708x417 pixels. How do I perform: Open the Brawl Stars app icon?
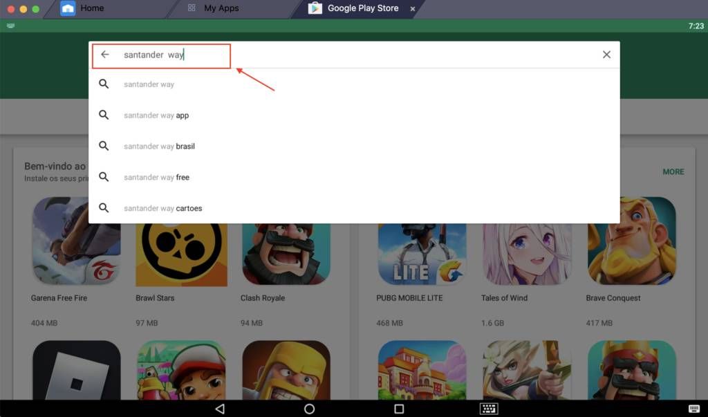coord(181,254)
